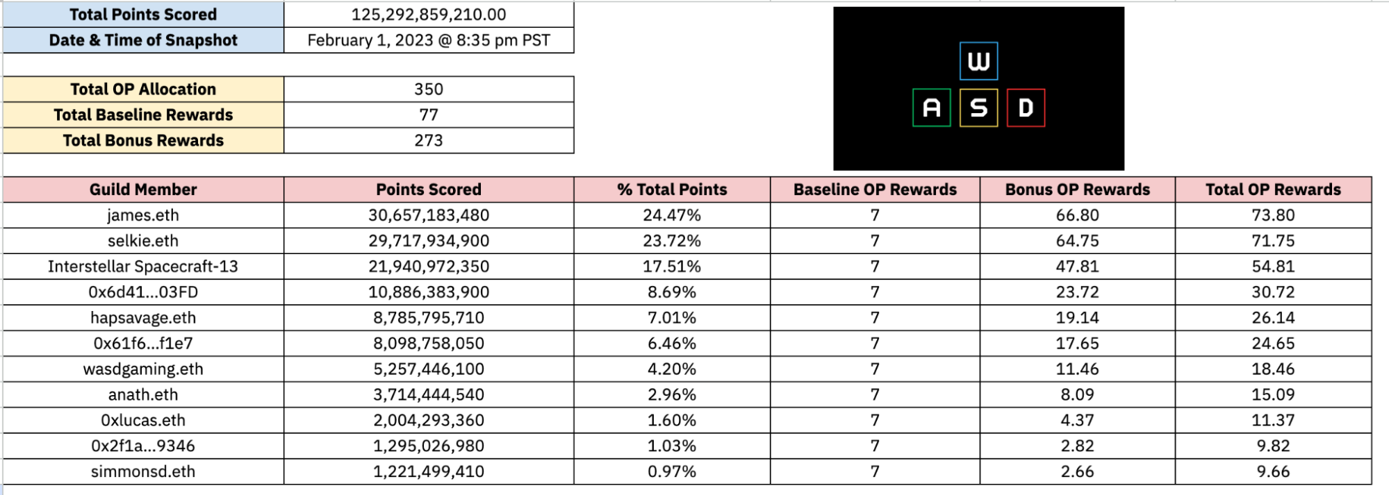Click the Baseline OP Rewards header
Screen dimensions: 1389x495
click(875, 190)
